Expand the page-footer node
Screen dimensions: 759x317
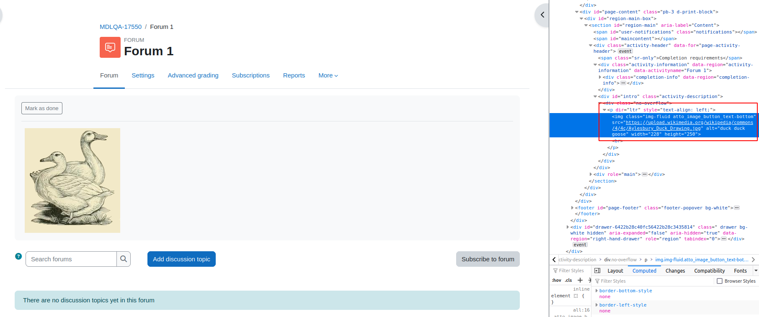[572, 208]
